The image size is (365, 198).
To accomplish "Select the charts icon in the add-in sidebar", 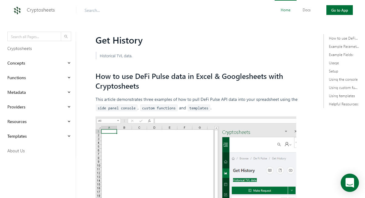I will (225, 173).
